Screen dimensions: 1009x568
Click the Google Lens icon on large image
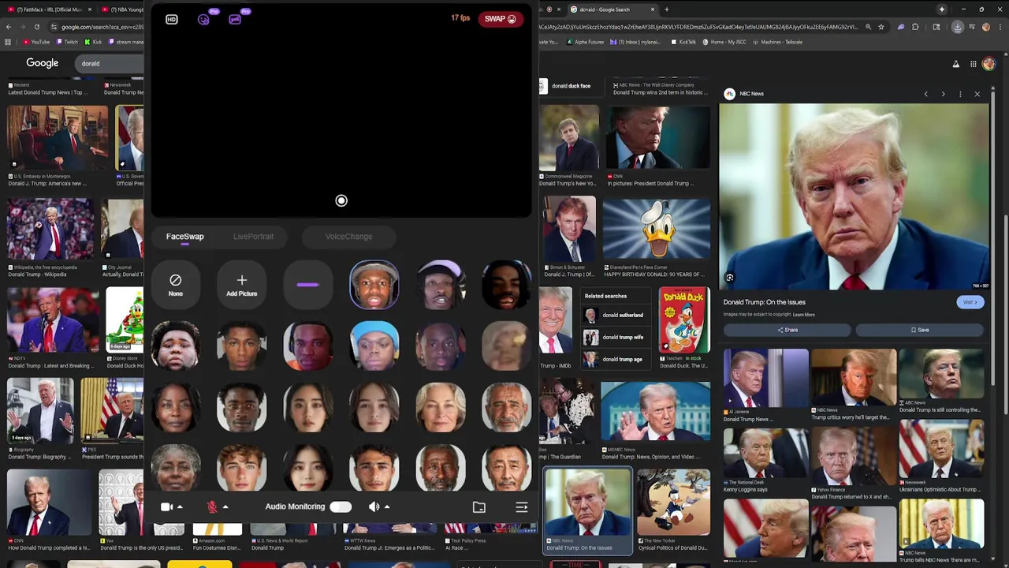pos(730,278)
